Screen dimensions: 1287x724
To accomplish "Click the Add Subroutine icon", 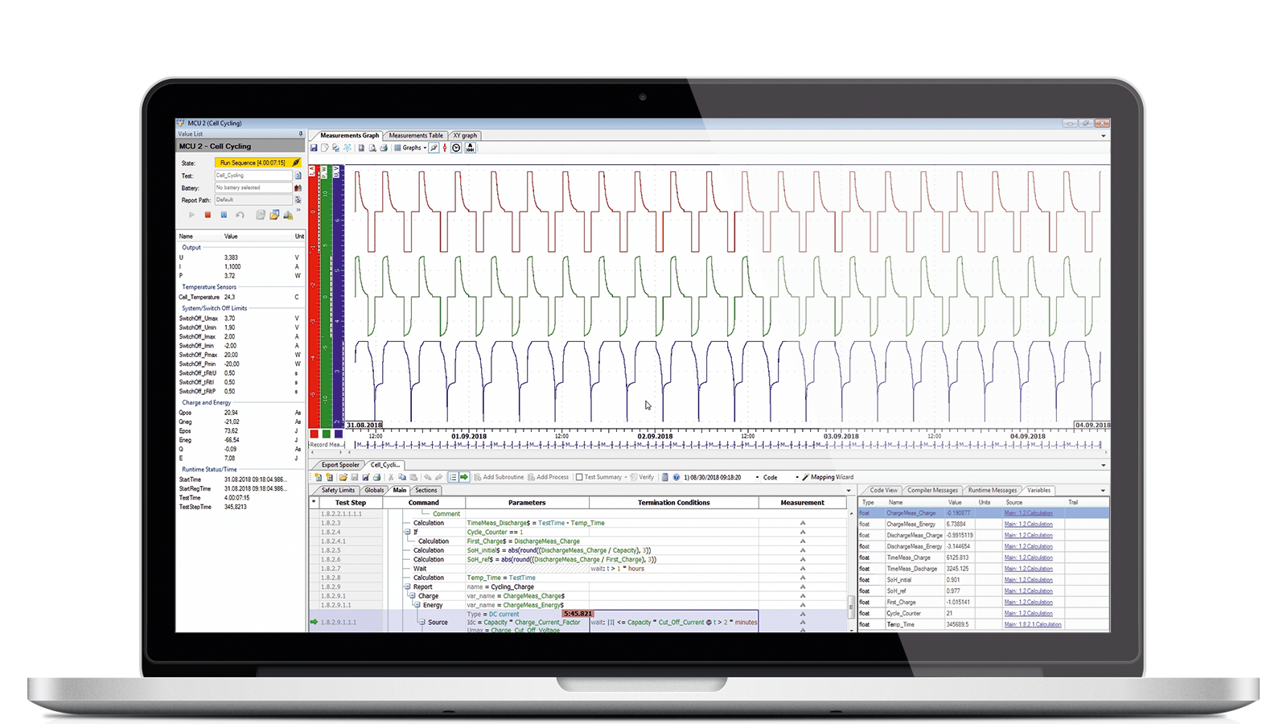I will [475, 477].
